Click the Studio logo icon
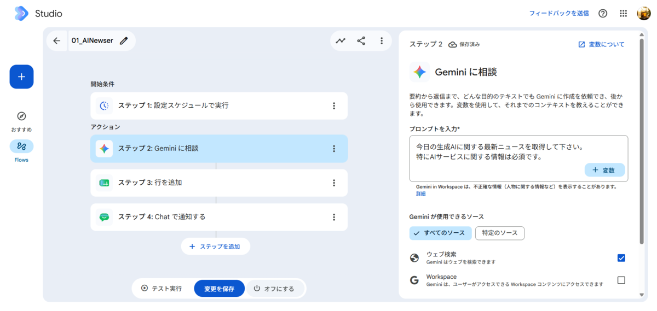657x311 pixels. (21, 14)
